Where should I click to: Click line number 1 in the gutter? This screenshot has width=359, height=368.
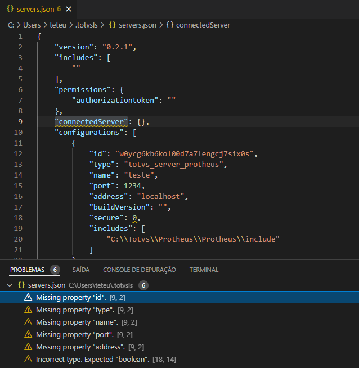(x=20, y=37)
